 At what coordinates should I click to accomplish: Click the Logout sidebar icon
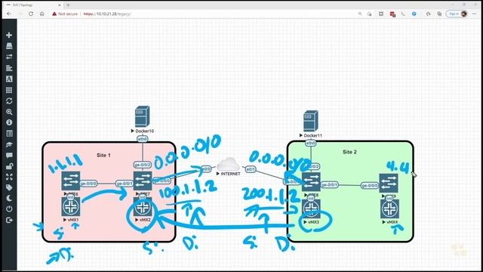point(9,220)
